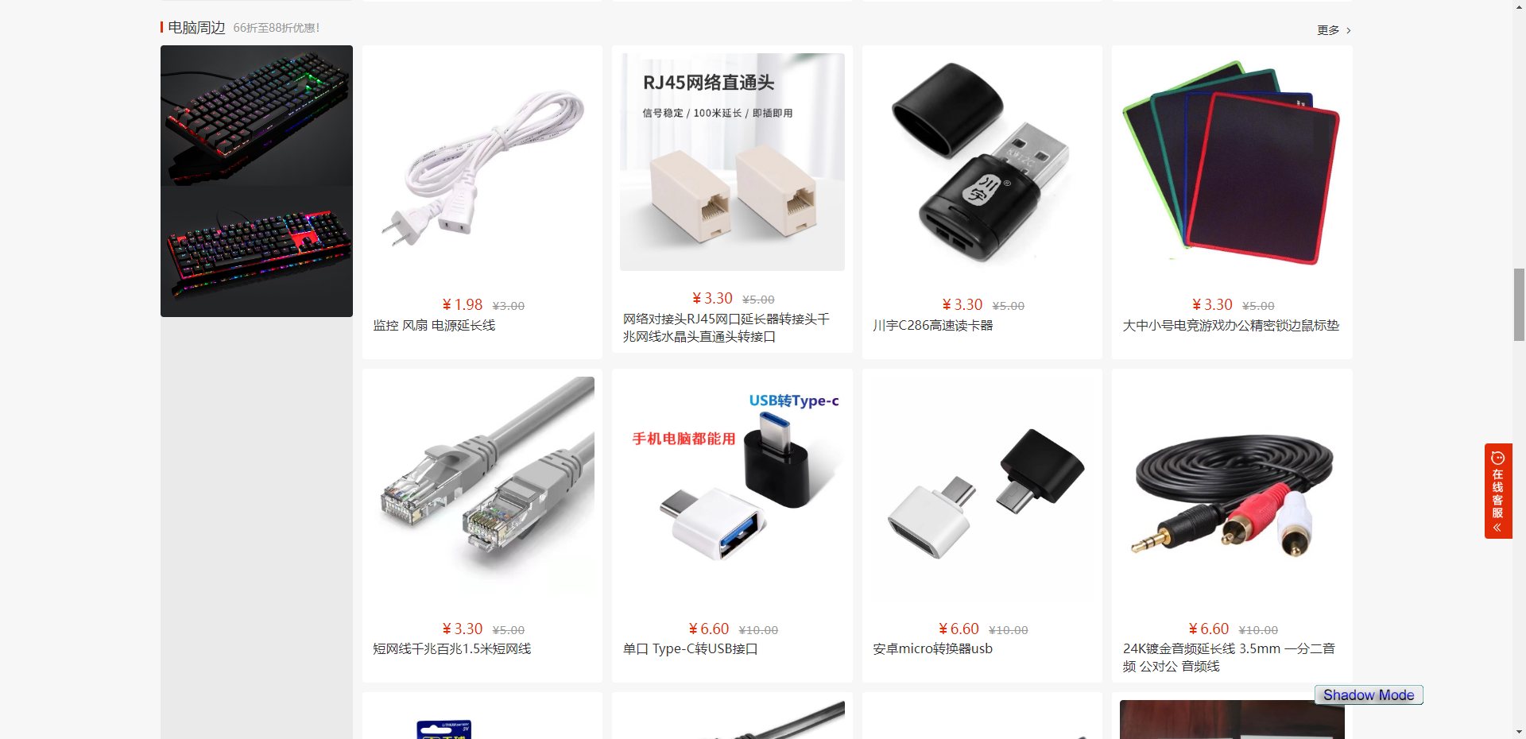Expand more items via arrow beside 更多
1526x739 pixels.
pyautogui.click(x=1348, y=30)
